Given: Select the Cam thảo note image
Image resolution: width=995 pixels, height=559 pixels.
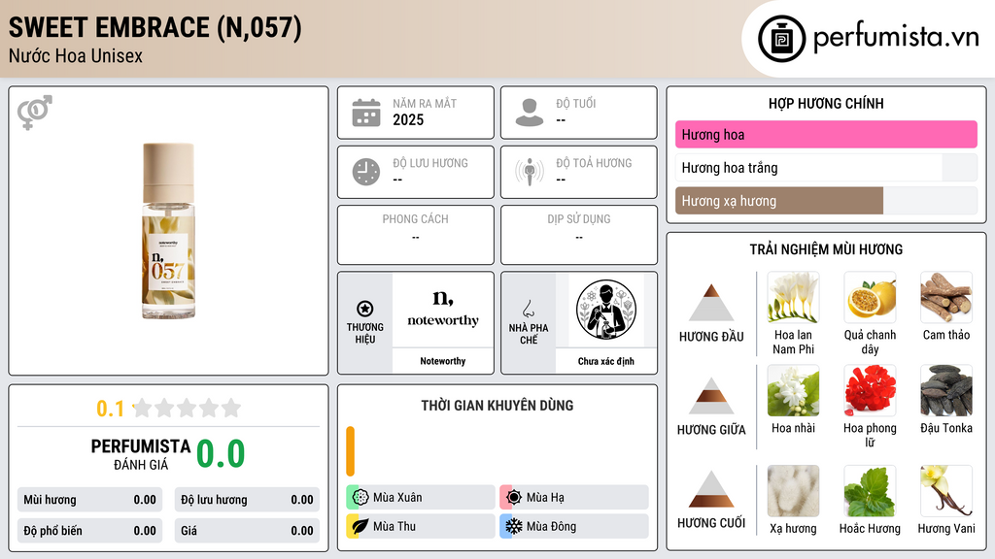Looking at the screenshot, I should coord(946,297).
